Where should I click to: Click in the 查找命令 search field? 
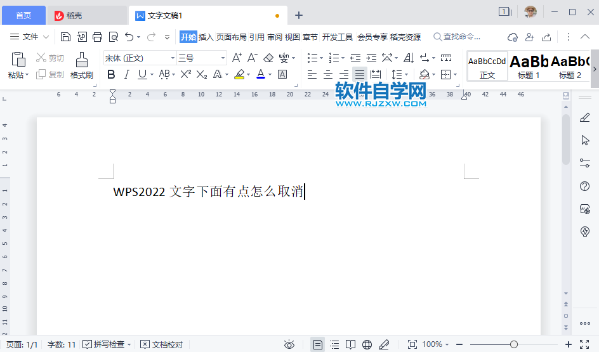click(457, 37)
